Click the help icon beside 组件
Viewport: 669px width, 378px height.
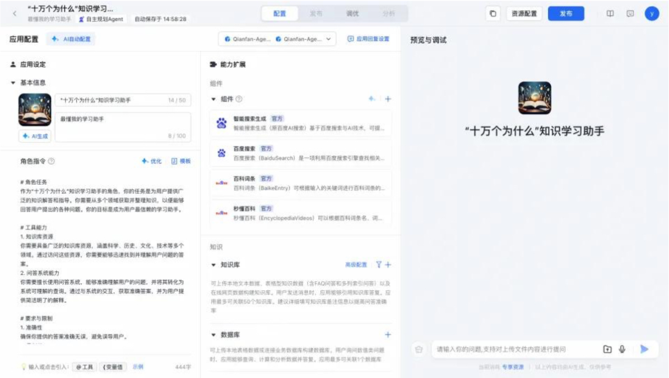click(239, 99)
